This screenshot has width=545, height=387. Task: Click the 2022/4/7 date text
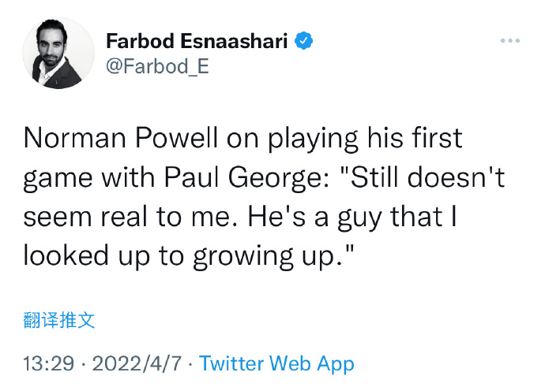(137, 363)
